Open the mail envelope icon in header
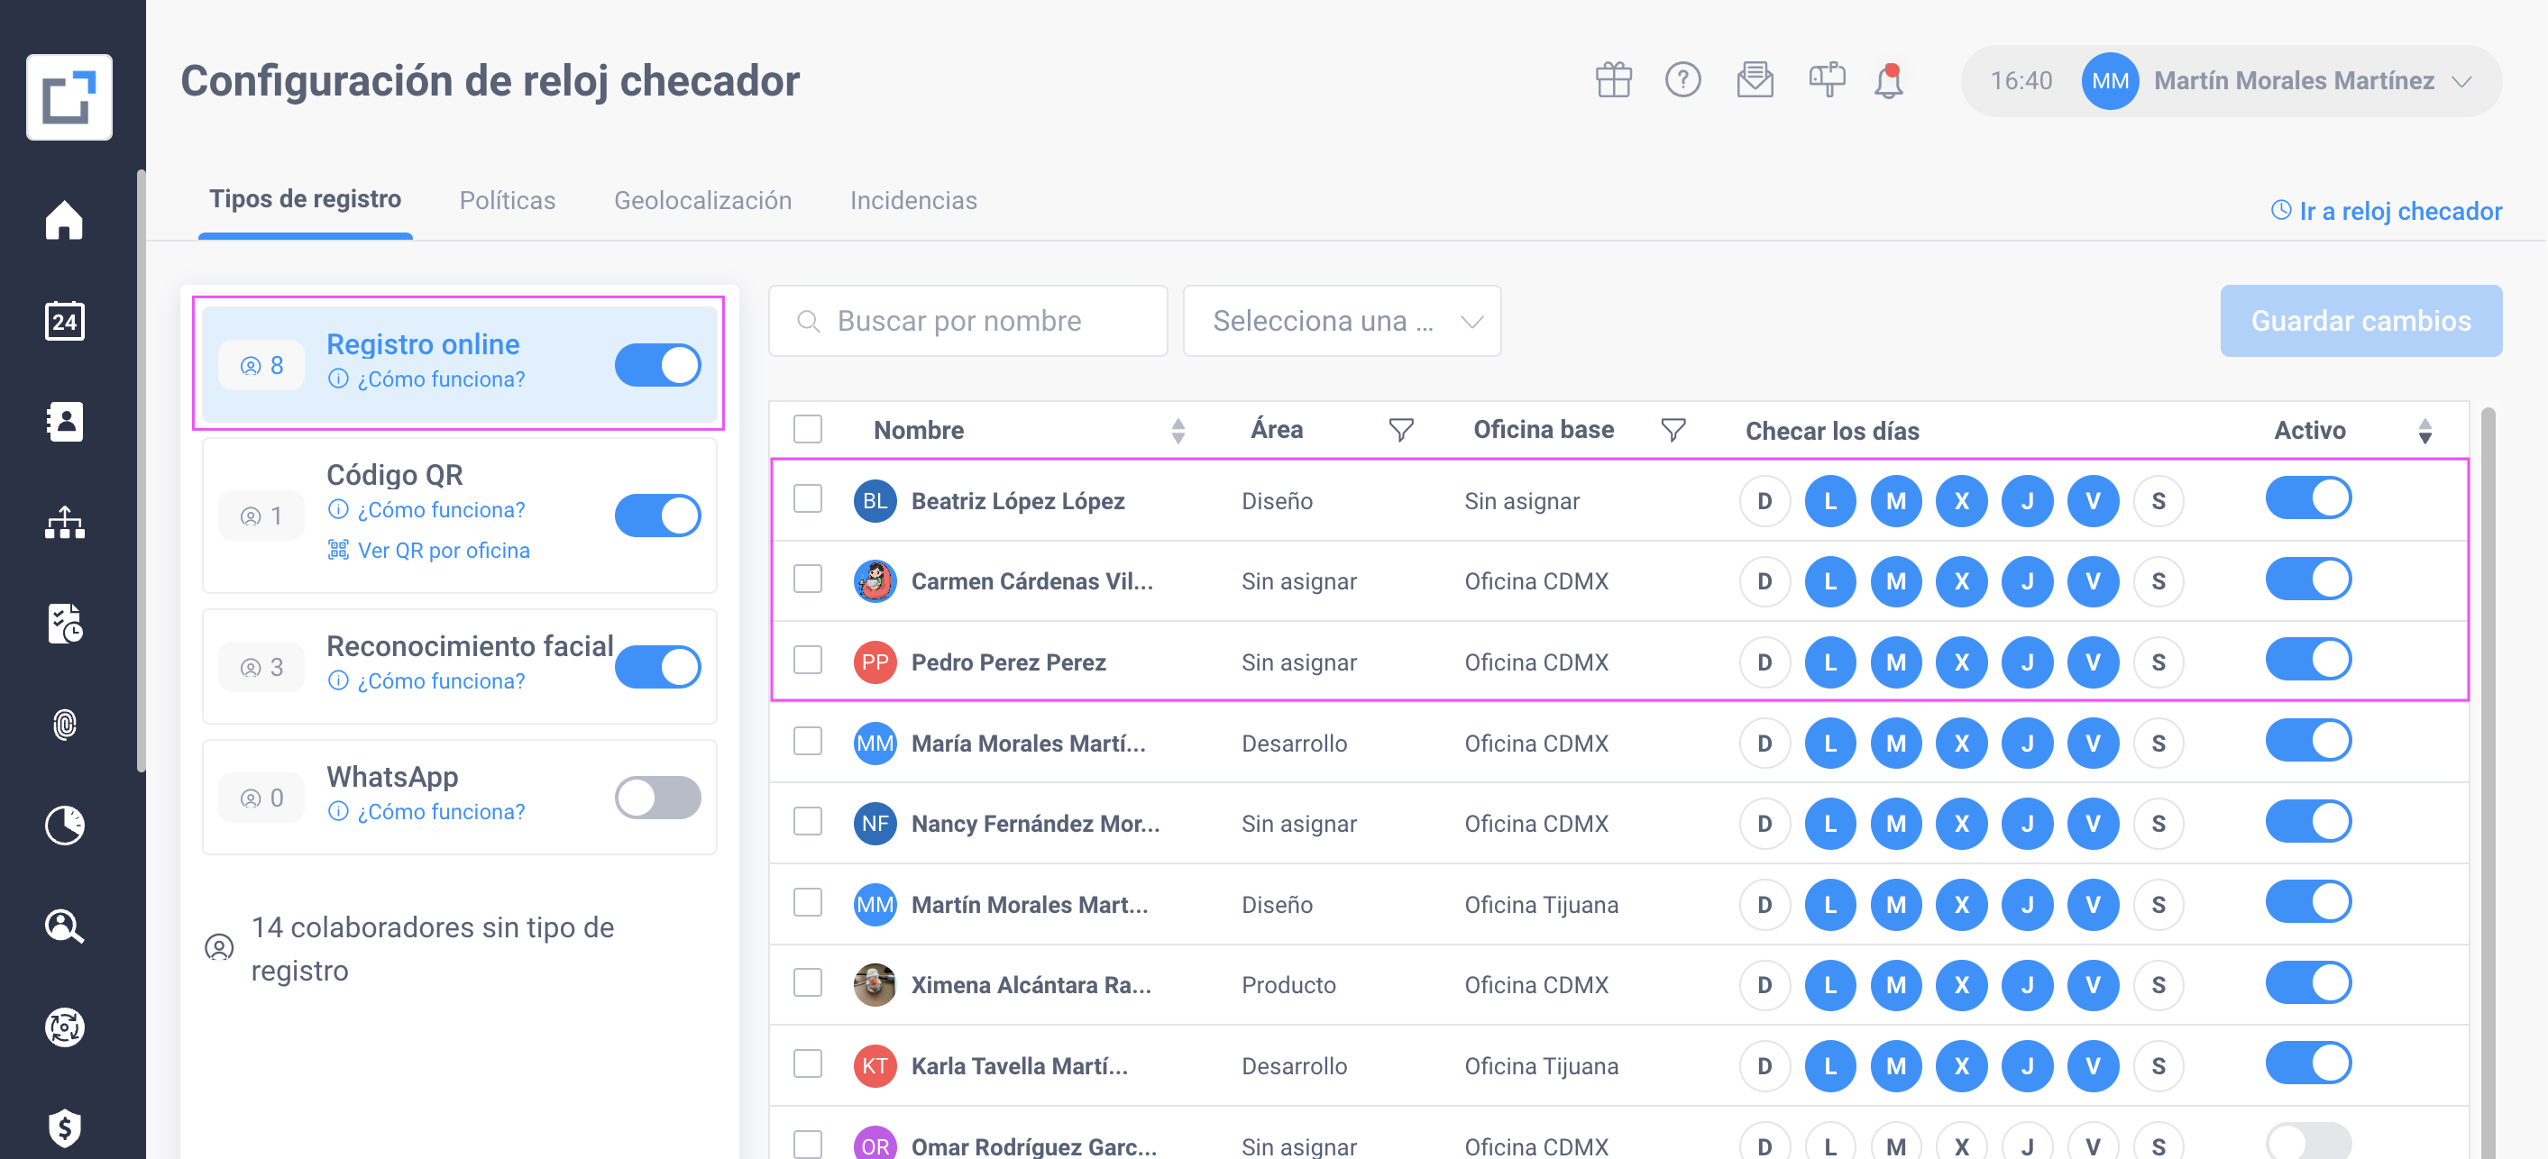The width and height of the screenshot is (2548, 1159). pos(1754,80)
